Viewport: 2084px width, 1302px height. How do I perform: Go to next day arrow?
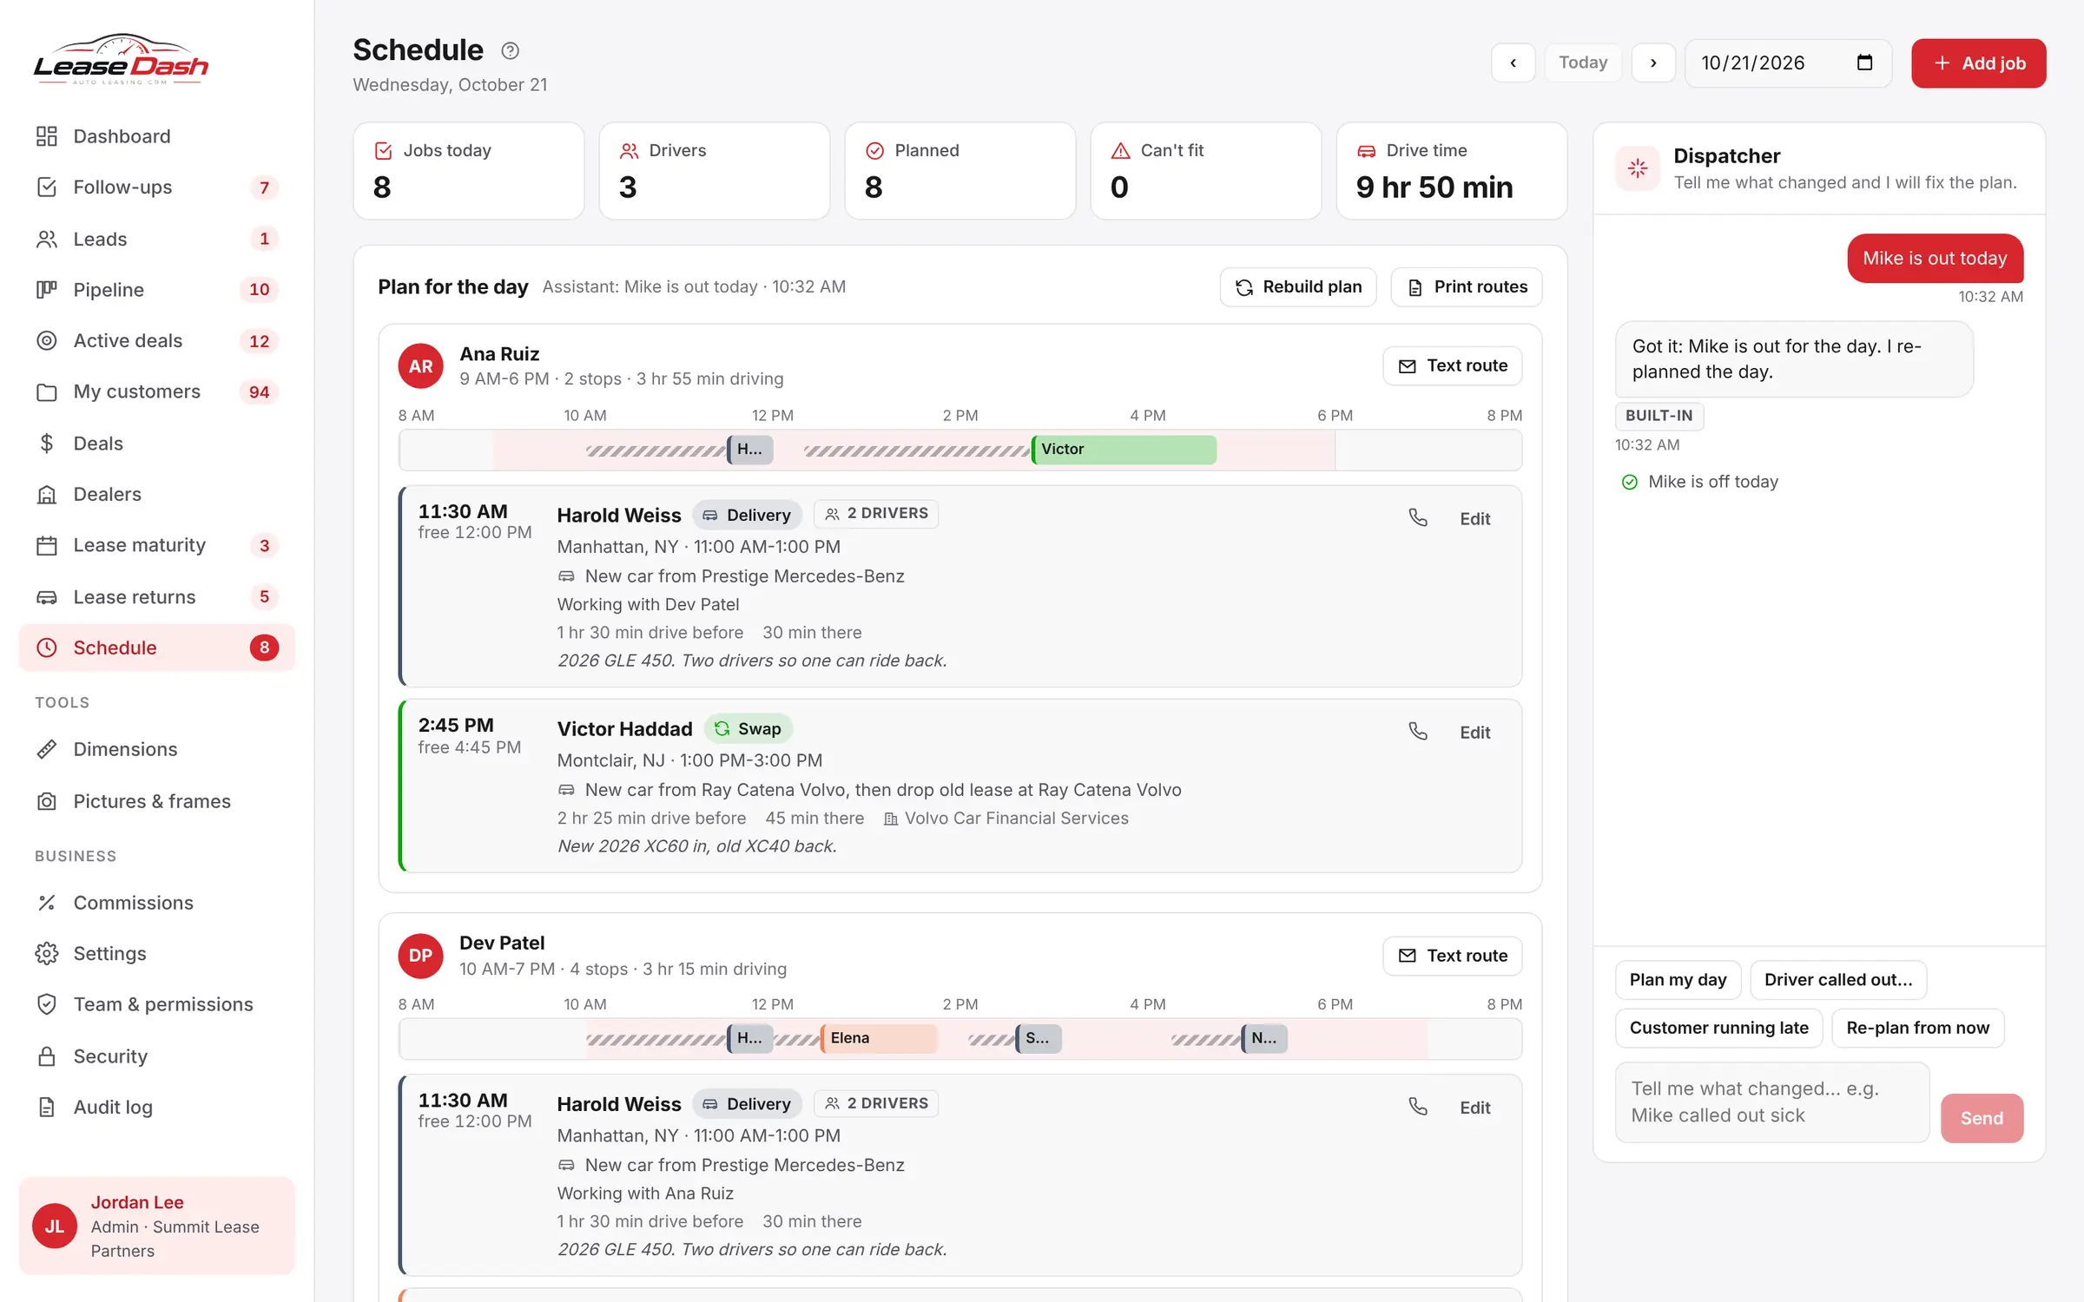click(x=1652, y=62)
